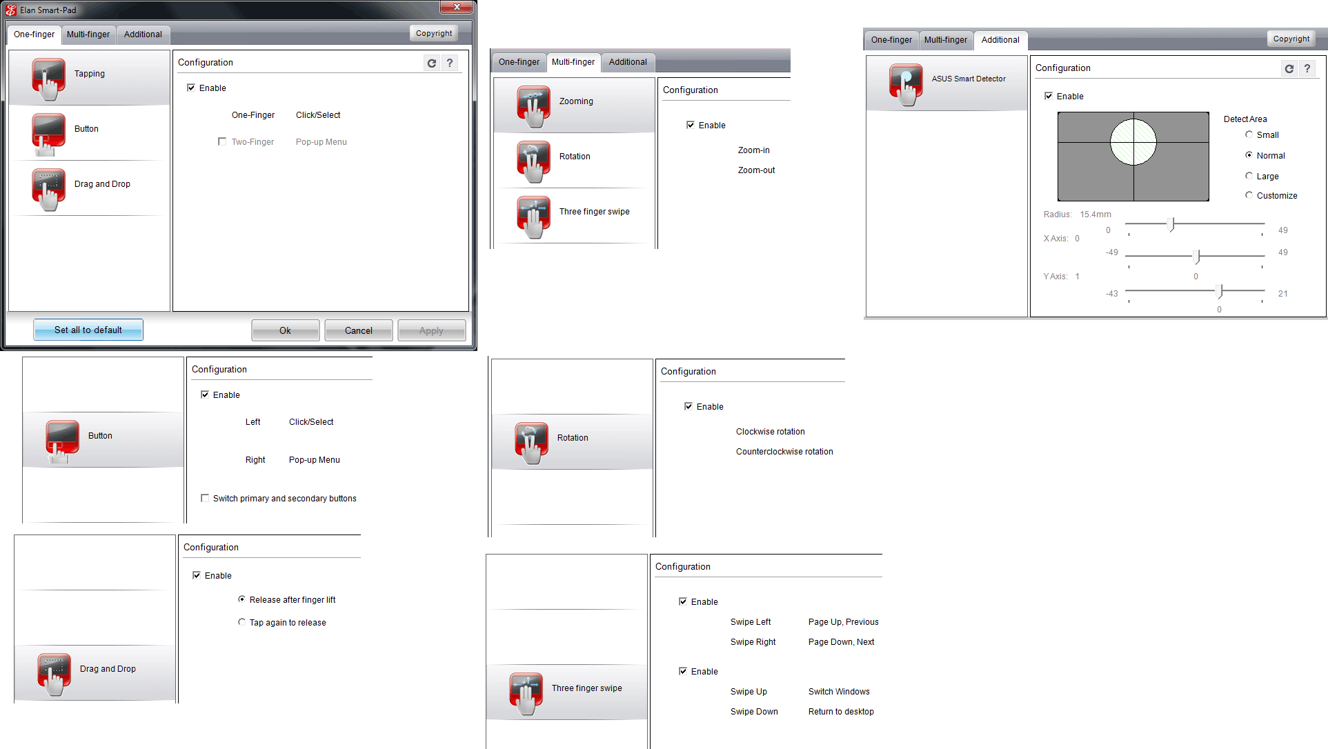Click the Cancel button
The height and width of the screenshot is (749, 1328).
[359, 330]
